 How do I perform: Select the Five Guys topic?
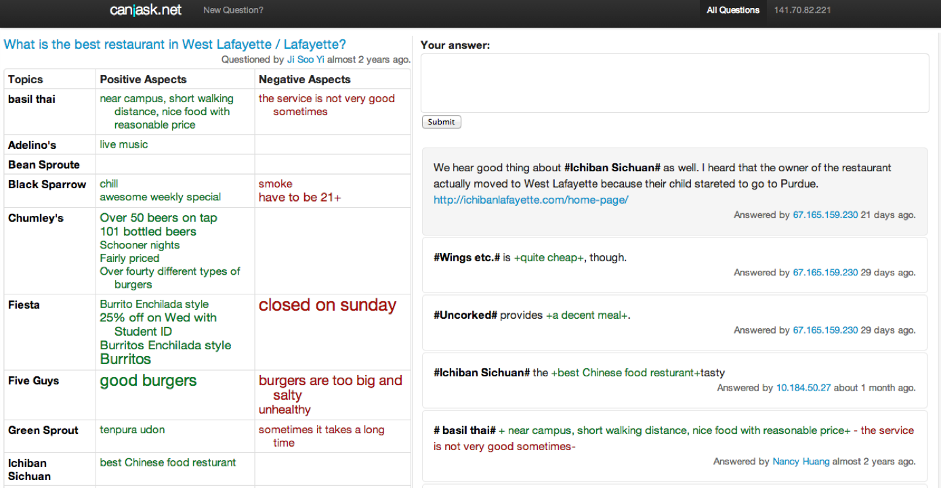pos(34,380)
